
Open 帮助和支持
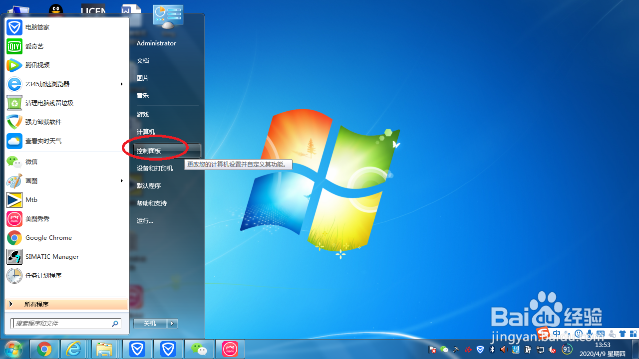pos(167,203)
